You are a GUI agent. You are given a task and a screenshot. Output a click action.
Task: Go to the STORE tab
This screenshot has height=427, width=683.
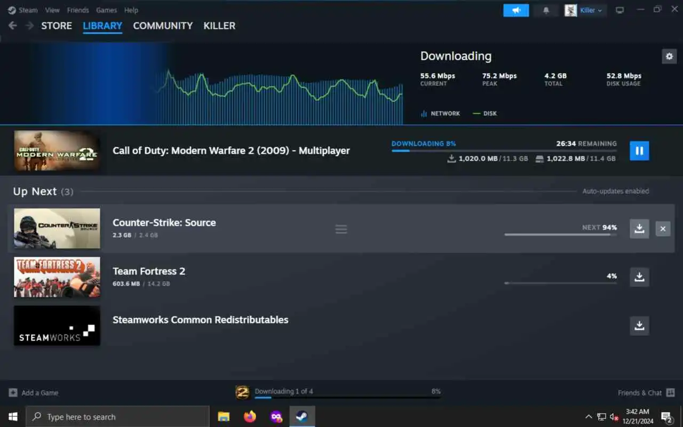pyautogui.click(x=57, y=26)
